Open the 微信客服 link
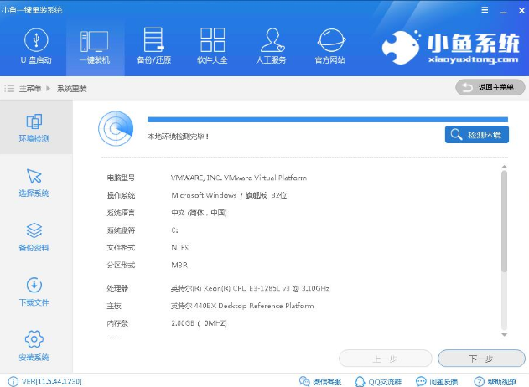This screenshot has width=529, height=387. pos(319,380)
